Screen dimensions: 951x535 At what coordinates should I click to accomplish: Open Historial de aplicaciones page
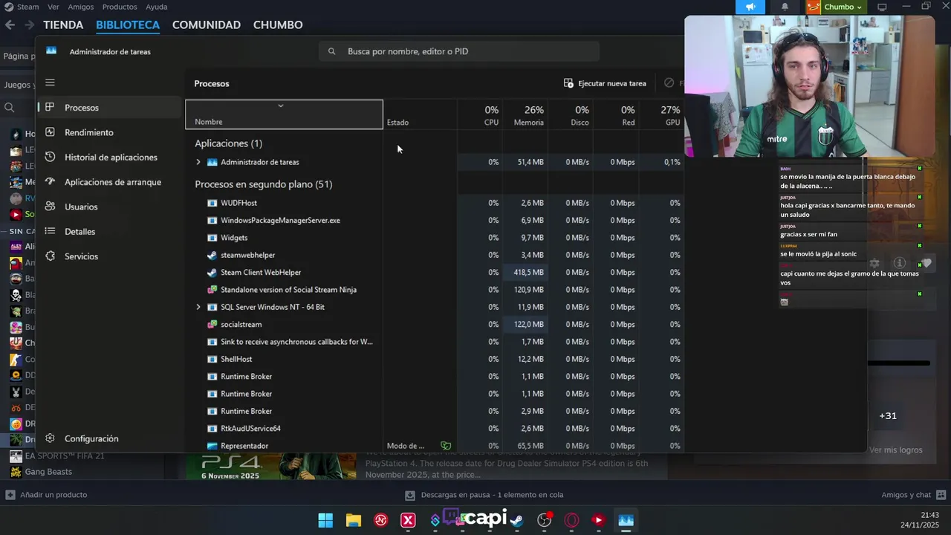point(111,158)
